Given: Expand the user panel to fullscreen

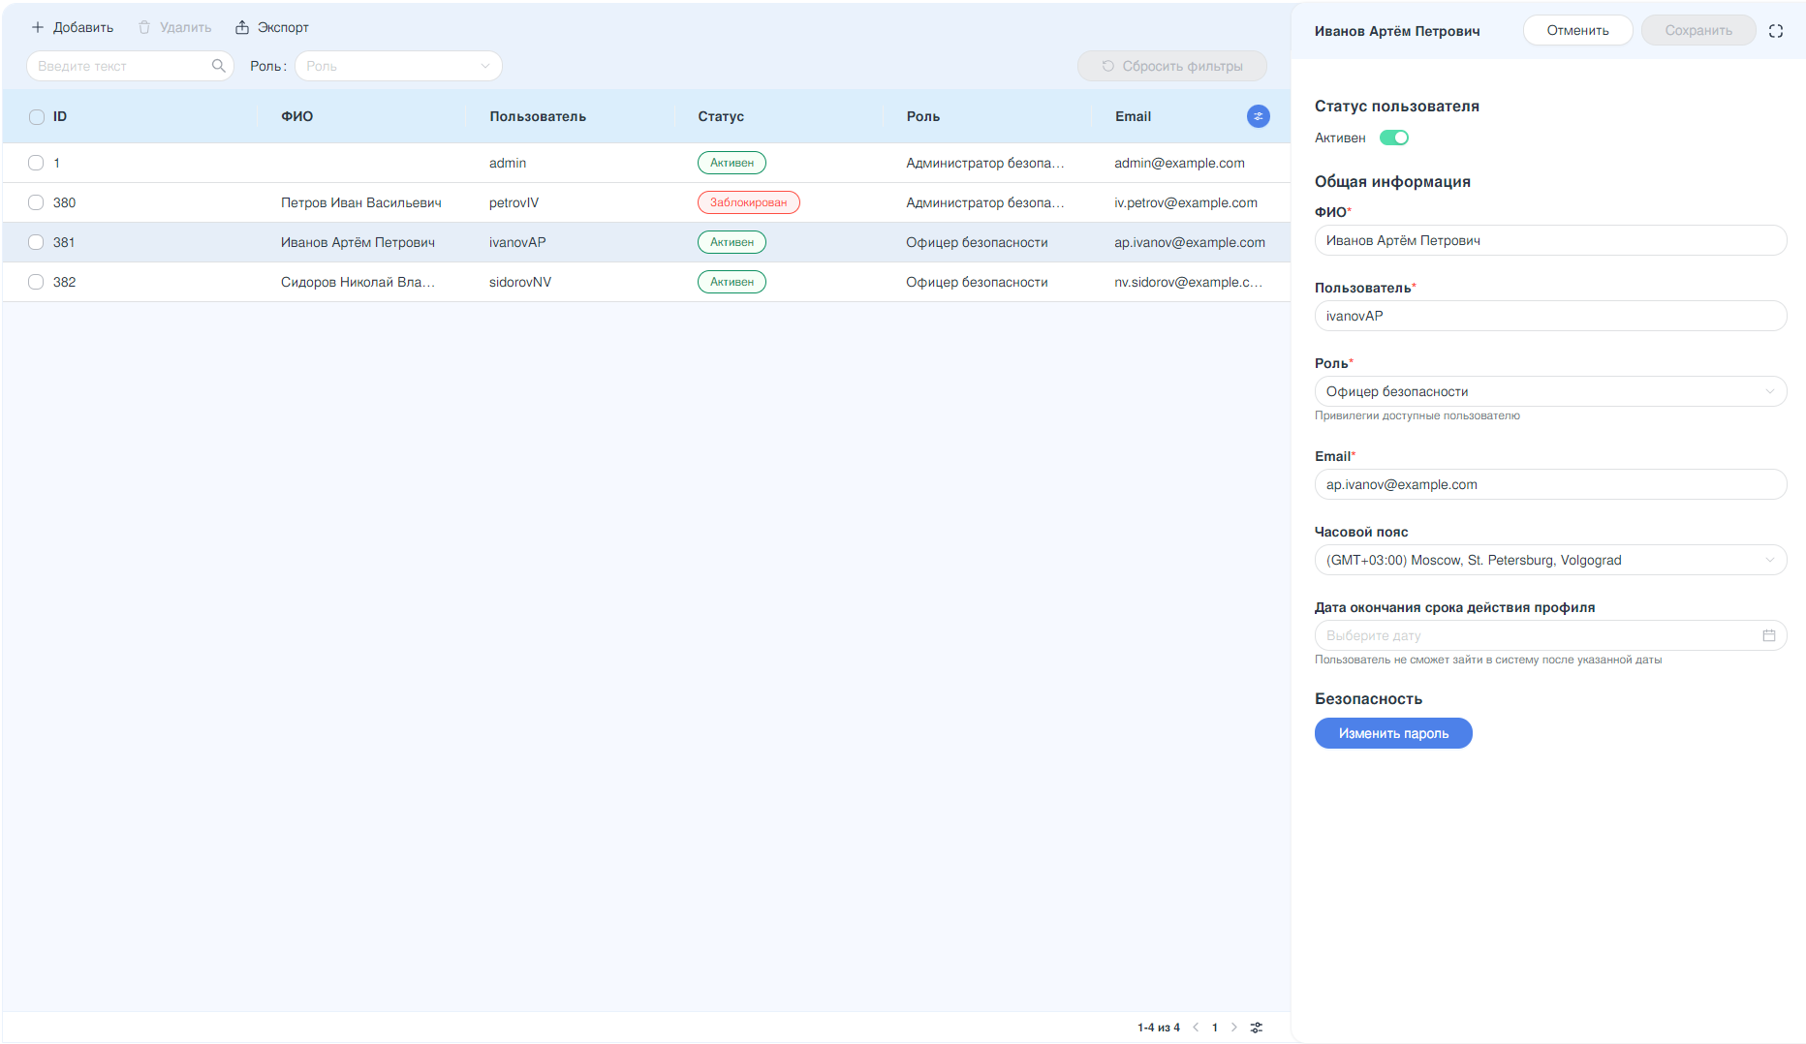Looking at the screenshot, I should click(x=1776, y=31).
